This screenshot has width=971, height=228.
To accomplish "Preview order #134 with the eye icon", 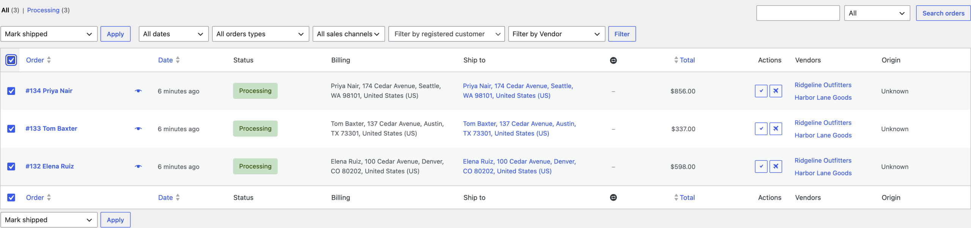I will pos(138,91).
